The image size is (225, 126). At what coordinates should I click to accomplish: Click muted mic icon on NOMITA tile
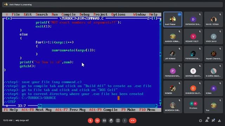pyautogui.click(x=179, y=83)
